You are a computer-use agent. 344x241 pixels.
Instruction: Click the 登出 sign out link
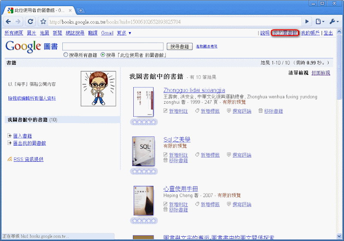click(x=328, y=33)
